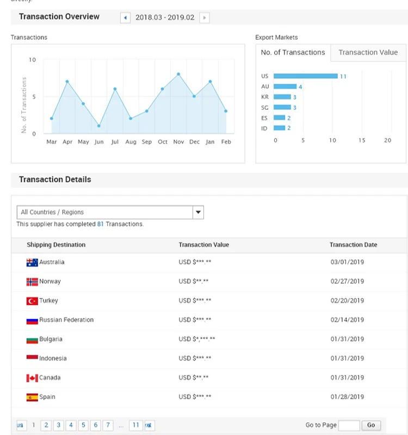The width and height of the screenshot is (408, 435).
Task: Switch to the Transaction Value tab
Action: point(368,53)
